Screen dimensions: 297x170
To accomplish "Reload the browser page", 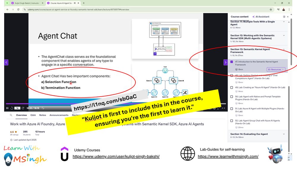I will 18,10.
